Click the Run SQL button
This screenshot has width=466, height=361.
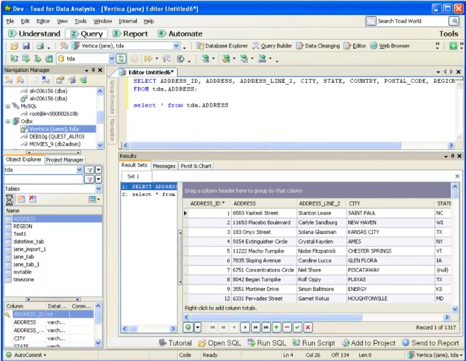pyautogui.click(x=266, y=343)
